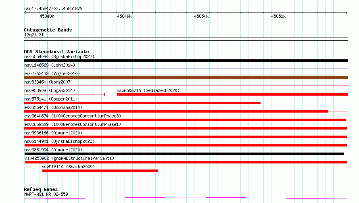Click the nsv5881994 (Almarri2020) label
Image resolution: width=359 pixels, height=203 pixels.
click(x=53, y=150)
